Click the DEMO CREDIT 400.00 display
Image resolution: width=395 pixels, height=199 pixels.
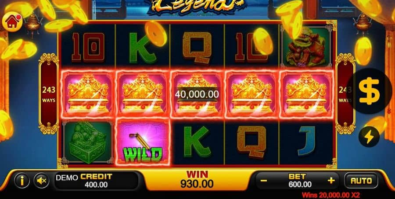tap(96, 181)
